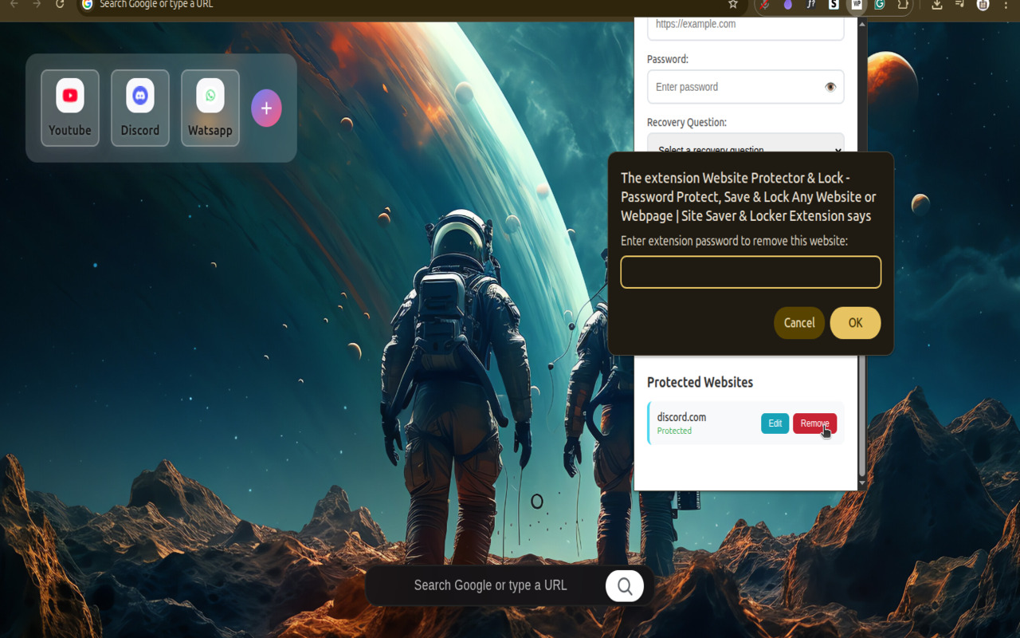Viewport: 1020px width, 638px height.
Task: Open the Grammarly extension icon
Action: pyautogui.click(x=880, y=6)
